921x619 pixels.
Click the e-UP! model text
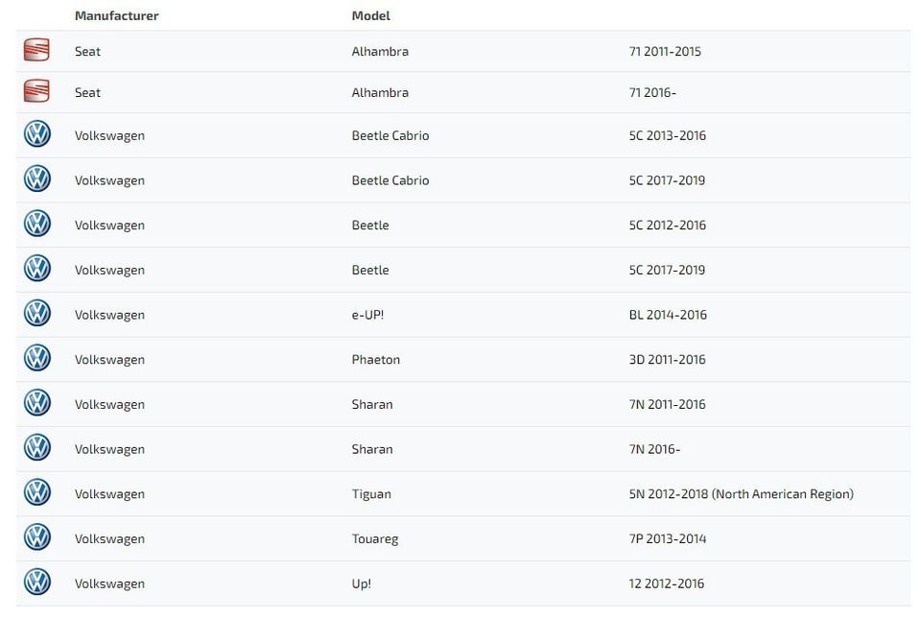coord(367,315)
